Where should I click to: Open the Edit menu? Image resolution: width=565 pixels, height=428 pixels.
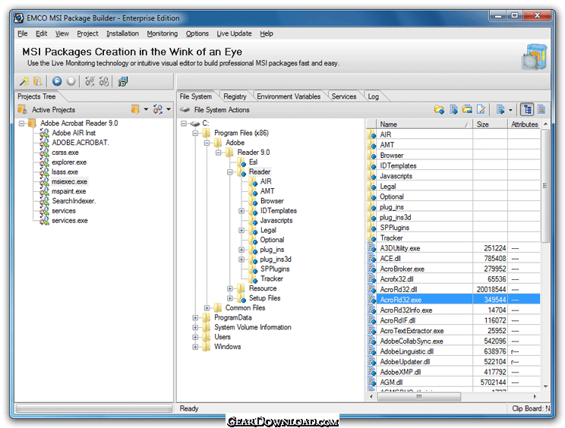[42, 33]
